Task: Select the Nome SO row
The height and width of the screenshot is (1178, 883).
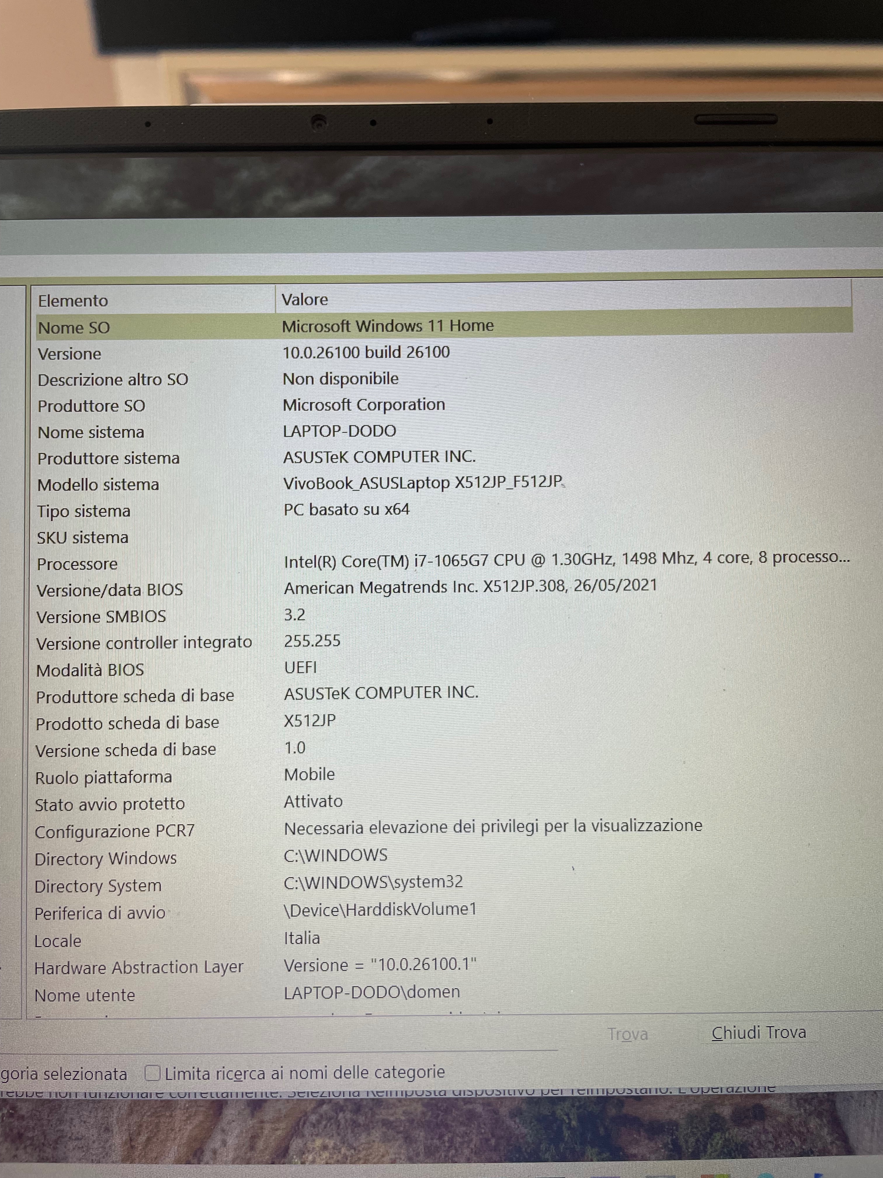Action: pyautogui.click(x=74, y=328)
